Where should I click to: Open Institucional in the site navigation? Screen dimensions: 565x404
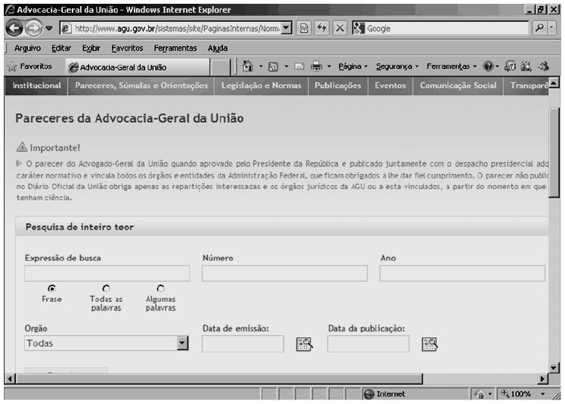37,85
